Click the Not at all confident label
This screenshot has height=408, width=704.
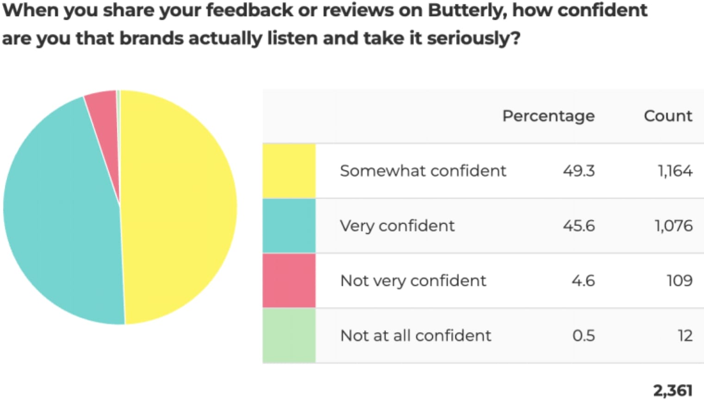[415, 335]
